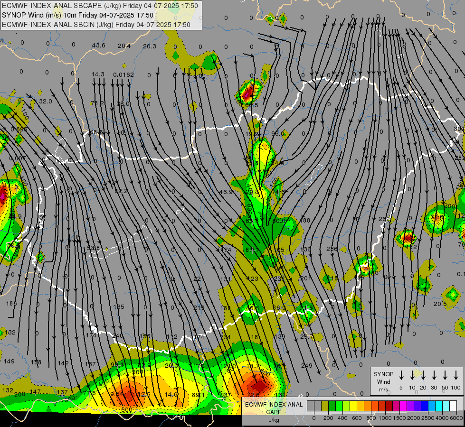The height and width of the screenshot is (427, 465).
Task: Click the small red CAPE cell above 152
Action: pyautogui.click(x=408, y=238)
